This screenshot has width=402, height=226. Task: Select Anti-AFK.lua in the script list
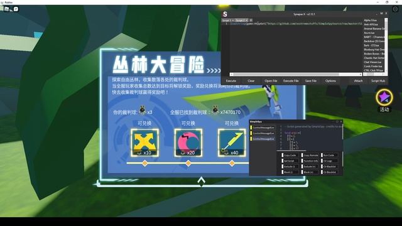[371, 24]
